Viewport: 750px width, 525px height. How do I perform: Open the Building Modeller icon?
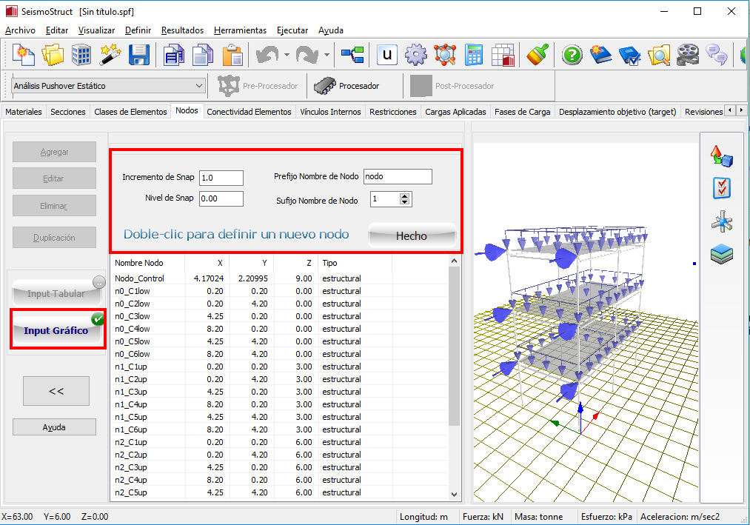click(81, 55)
